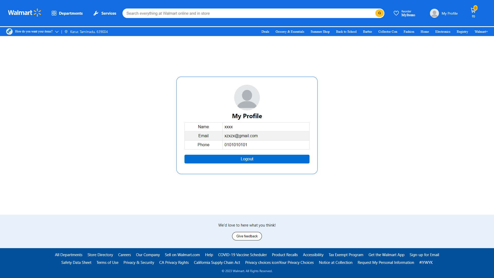The image size is (494, 278).
Task: Click the Store Directory footer link
Action: click(x=100, y=255)
